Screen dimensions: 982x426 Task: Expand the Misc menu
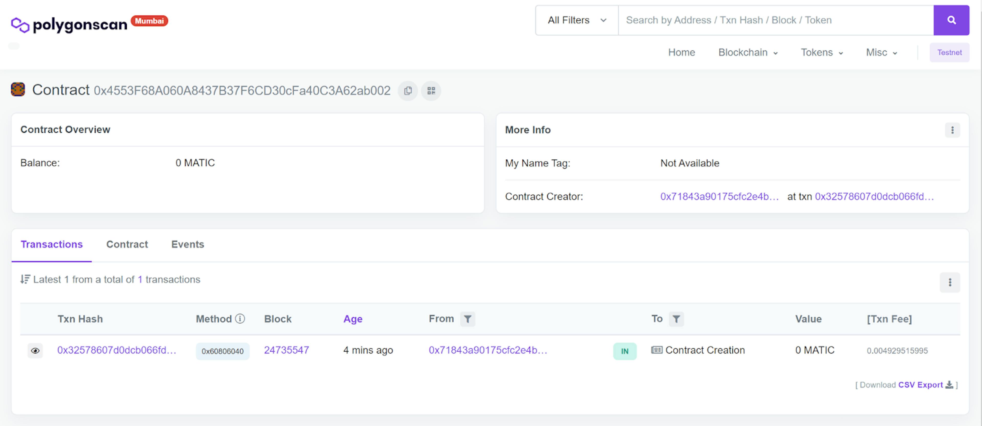[x=881, y=53]
